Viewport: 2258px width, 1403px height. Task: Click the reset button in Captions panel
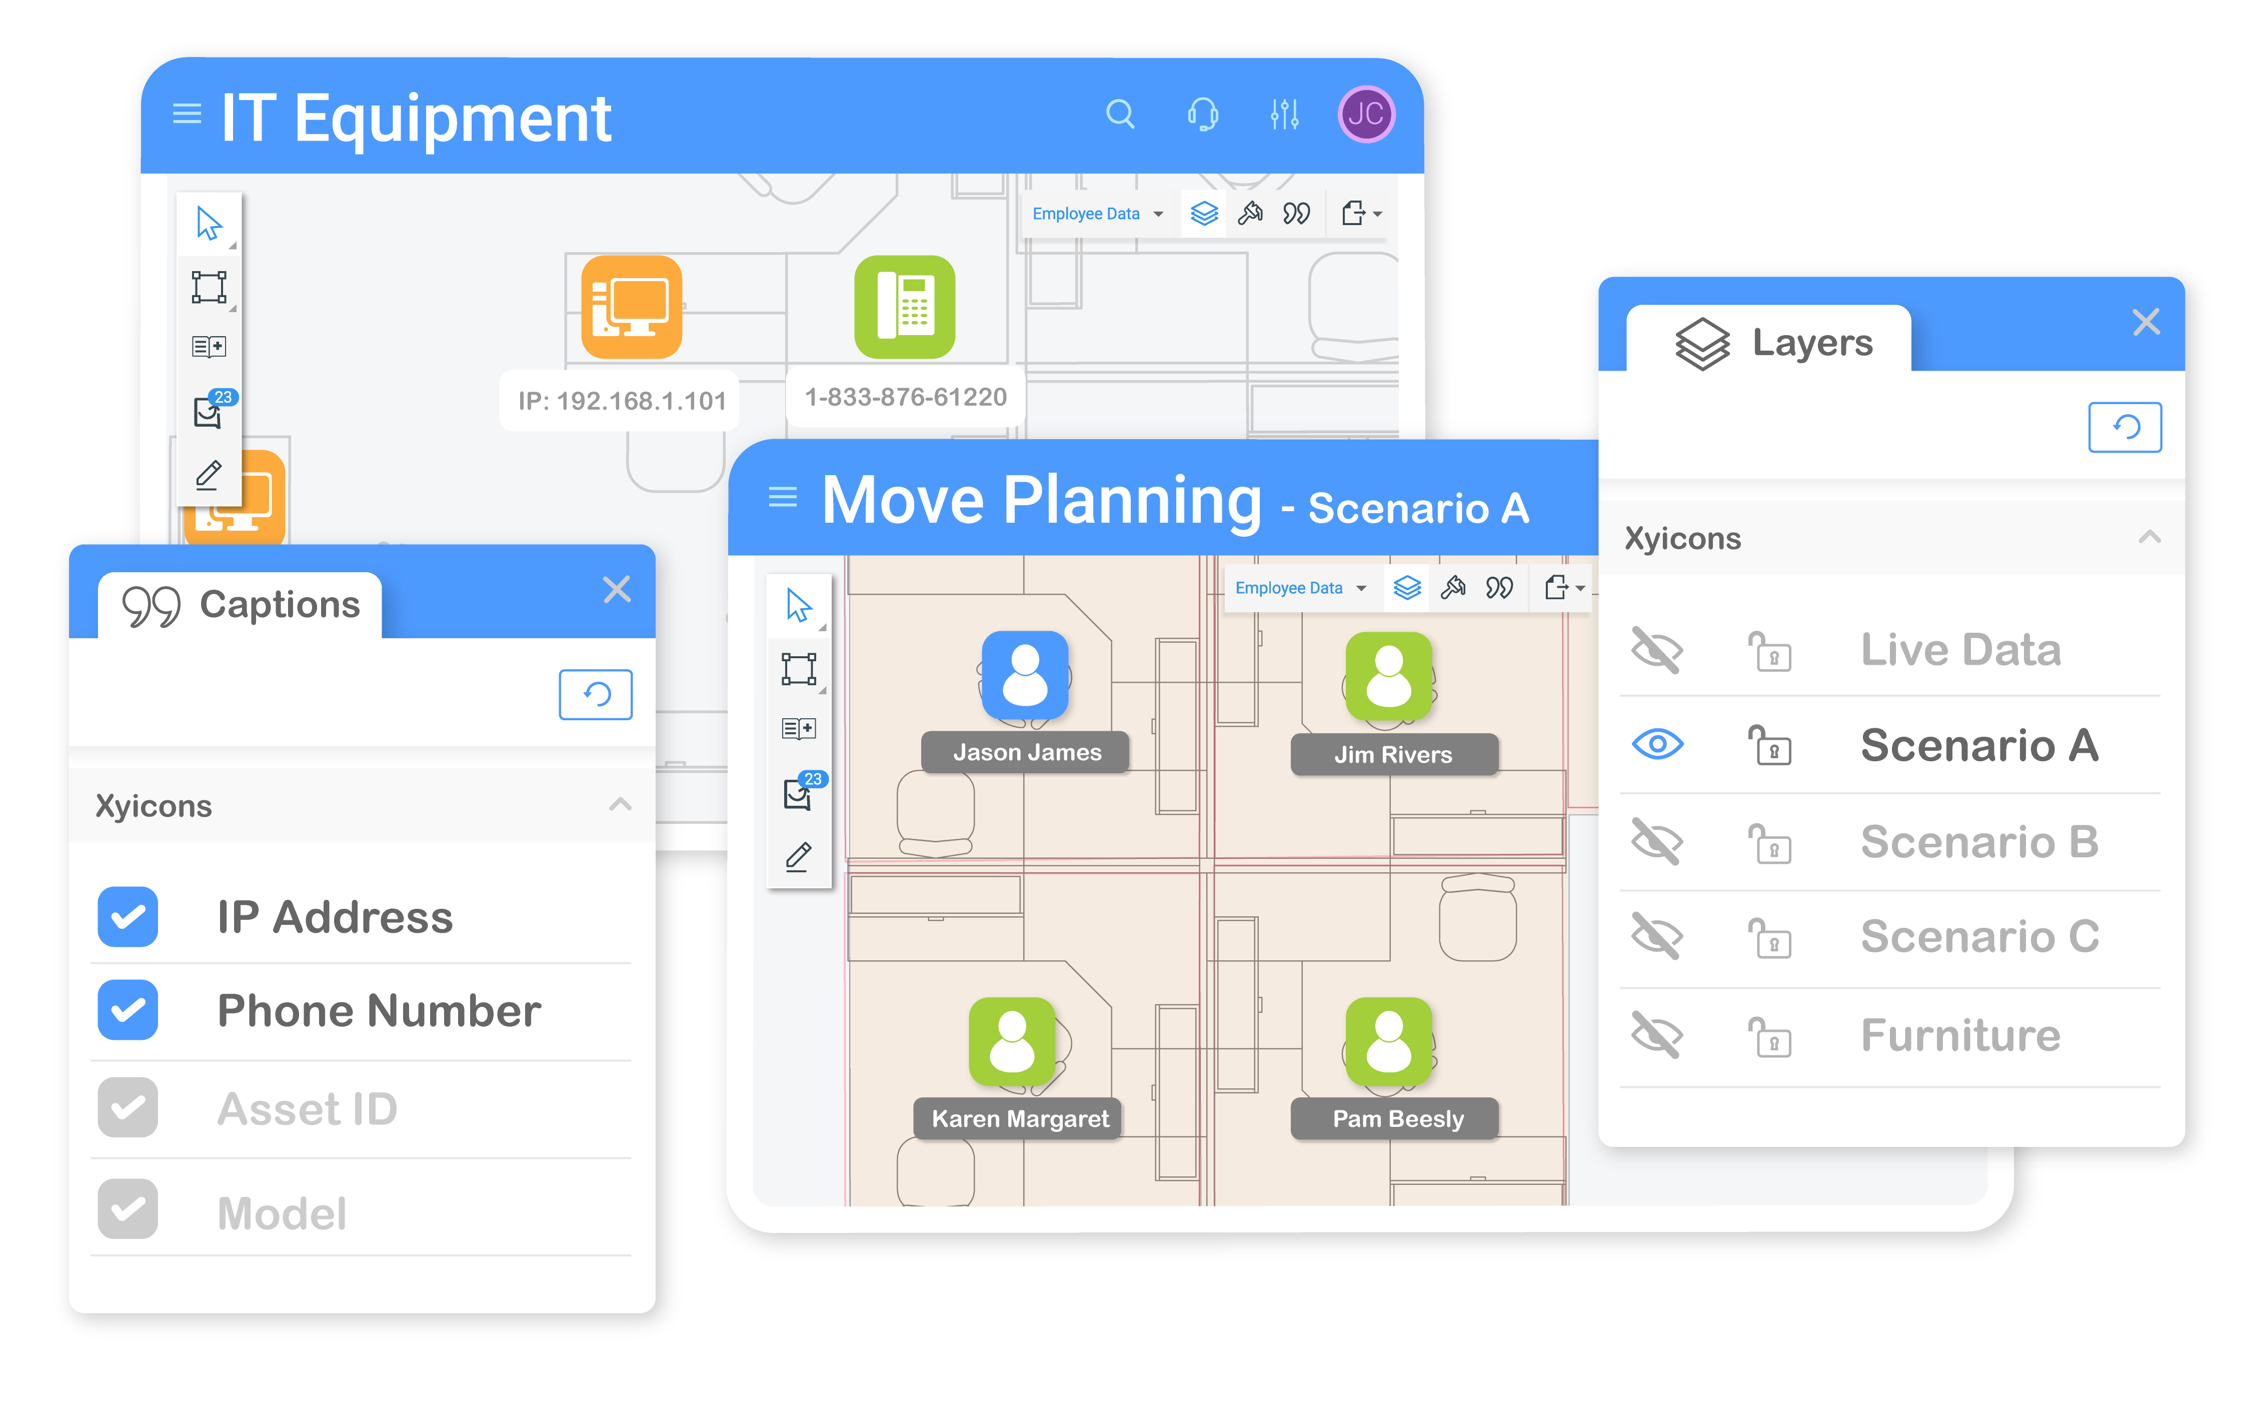[x=596, y=694]
